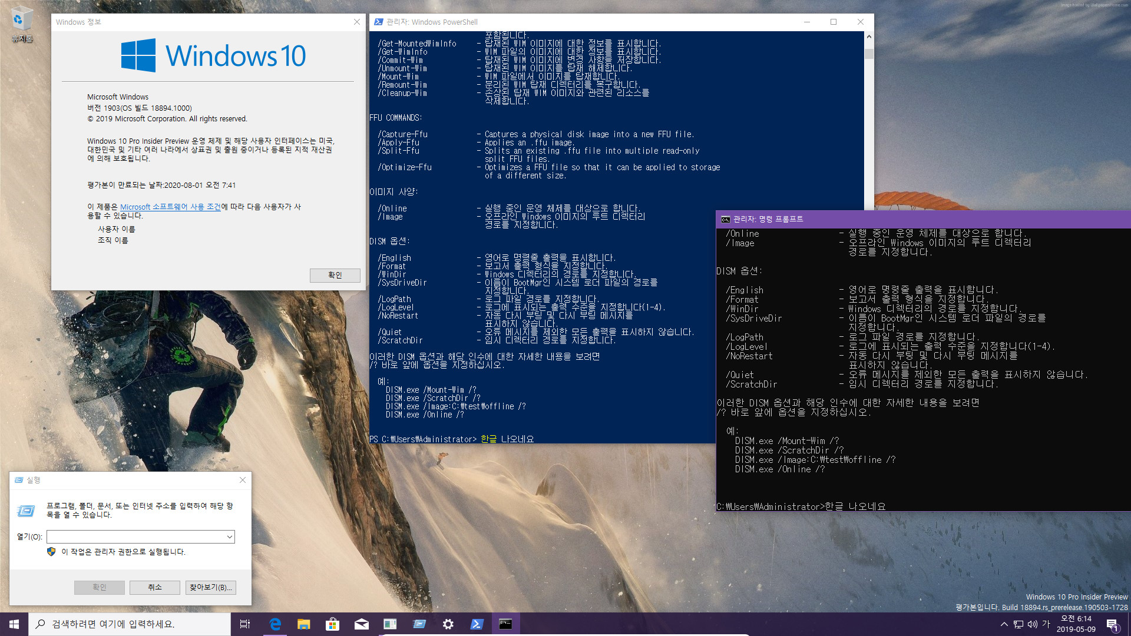Image resolution: width=1131 pixels, height=636 pixels.
Task: Click the 실행 dialog title icon
Action: click(19, 480)
